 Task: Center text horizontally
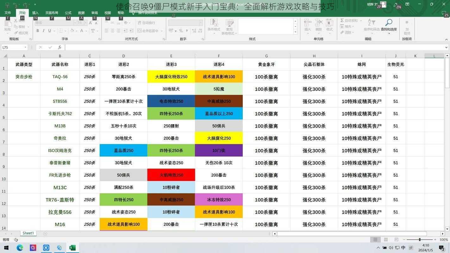[x=112, y=31]
